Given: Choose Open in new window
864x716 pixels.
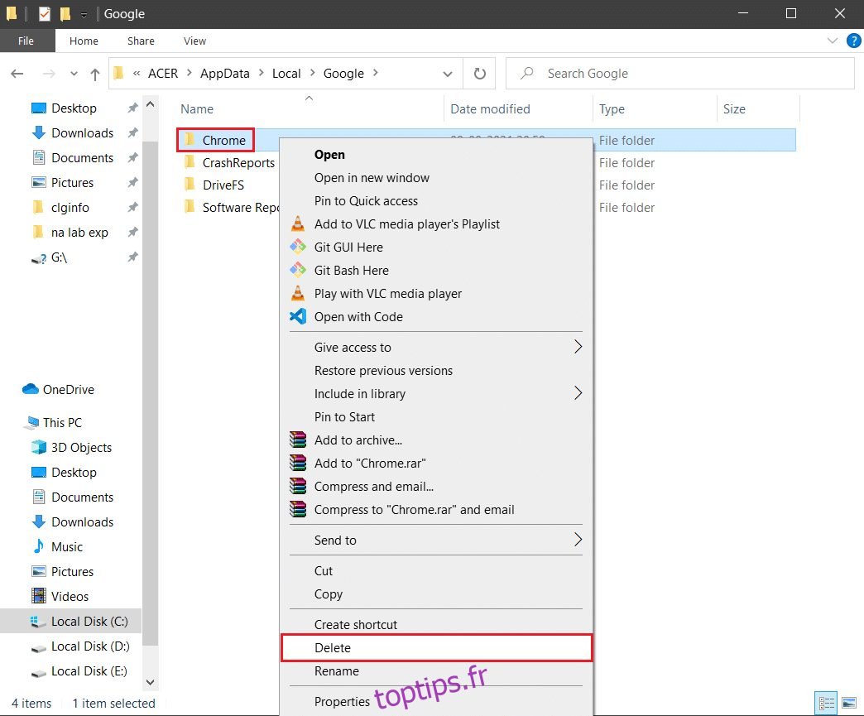Looking at the screenshot, I should pyautogui.click(x=435, y=178).
